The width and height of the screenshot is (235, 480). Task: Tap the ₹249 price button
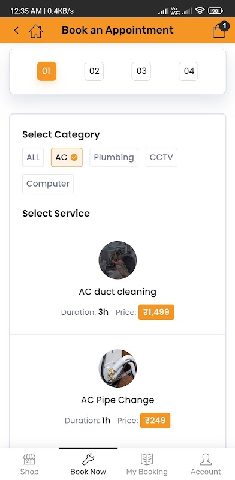155,421
